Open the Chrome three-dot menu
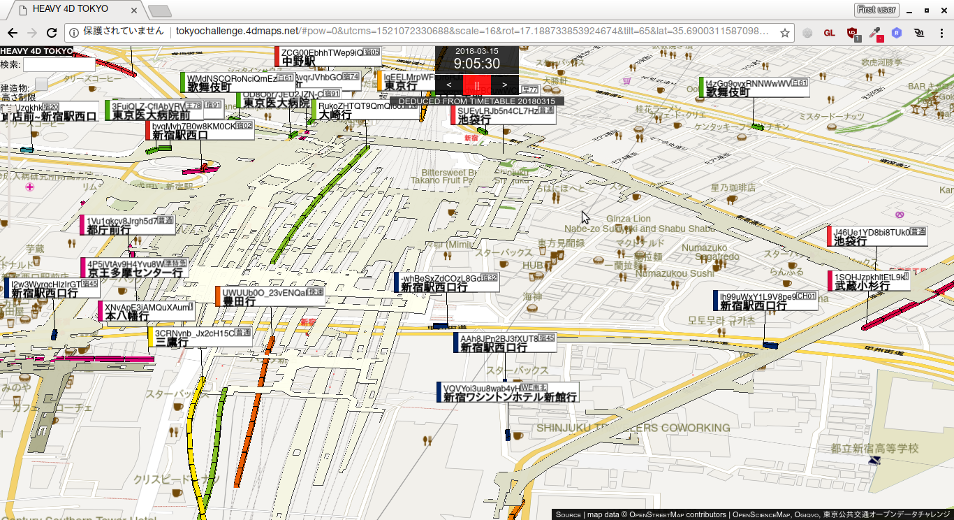This screenshot has height=520, width=954. pos(941,33)
